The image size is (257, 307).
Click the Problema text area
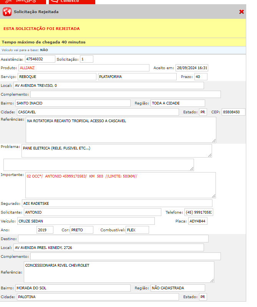116,151
